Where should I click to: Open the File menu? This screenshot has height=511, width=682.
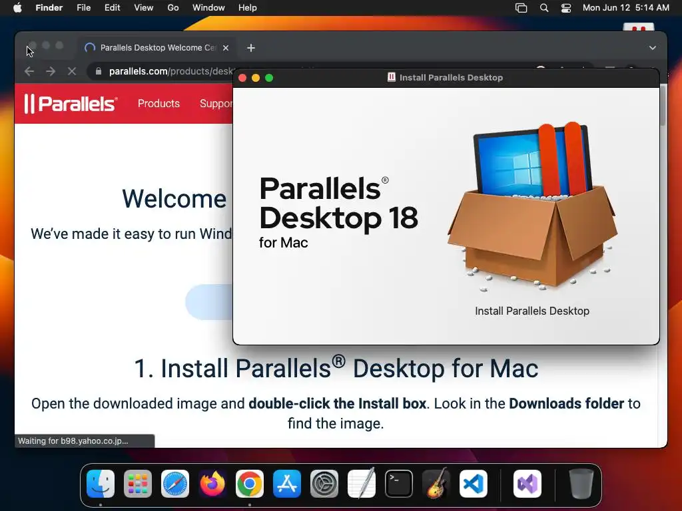click(83, 8)
